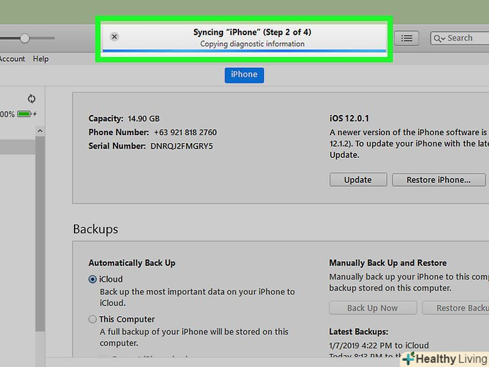The height and width of the screenshot is (367, 489).
Task: Click the Update button
Action: click(x=358, y=179)
